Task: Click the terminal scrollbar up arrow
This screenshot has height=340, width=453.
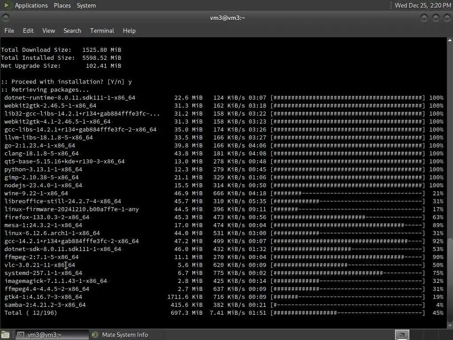Action: click(x=450, y=40)
